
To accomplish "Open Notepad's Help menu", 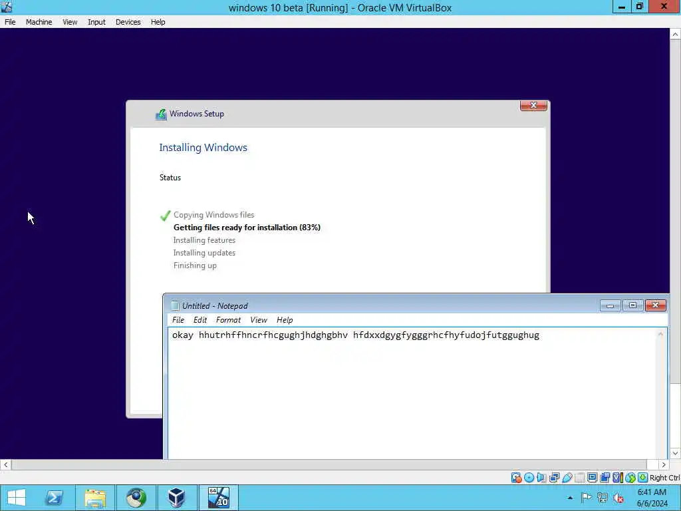I will click(x=285, y=320).
